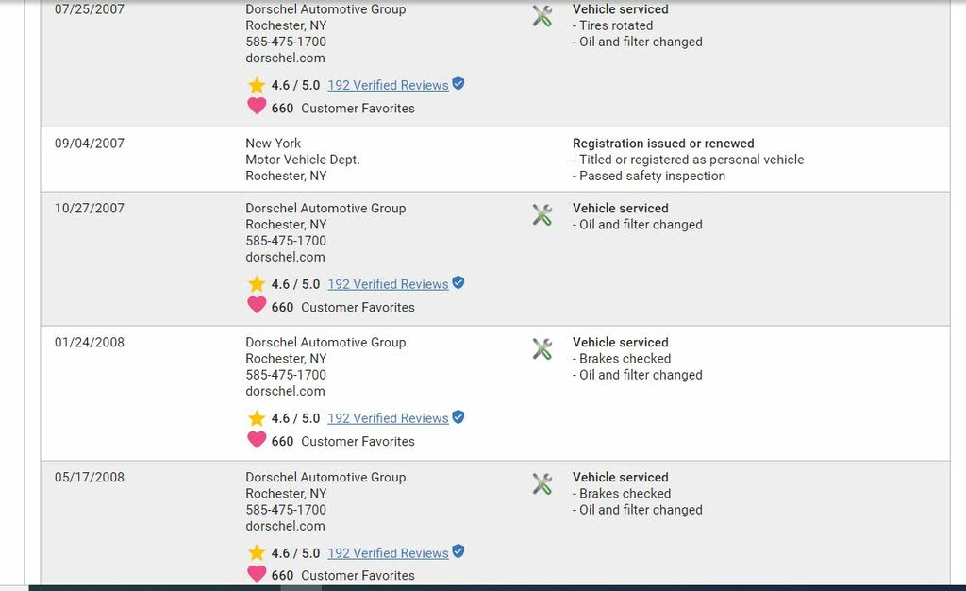Open 192 Verified Reviews in 07/25/2007 entry

[388, 85]
